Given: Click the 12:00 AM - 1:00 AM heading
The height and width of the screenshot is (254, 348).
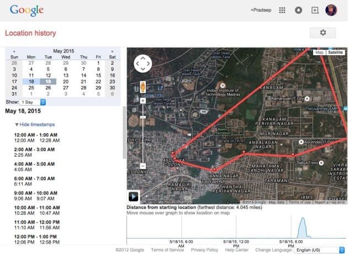Looking at the screenshot, I should pos(36,135).
